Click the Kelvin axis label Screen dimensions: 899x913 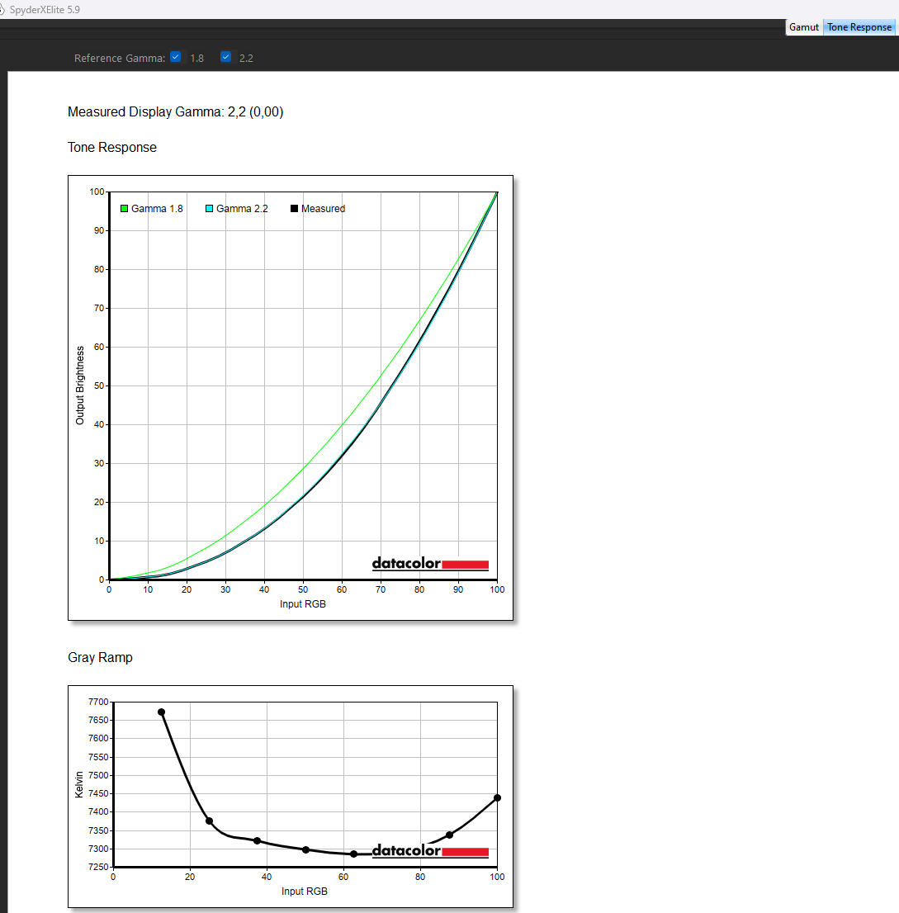(80, 783)
